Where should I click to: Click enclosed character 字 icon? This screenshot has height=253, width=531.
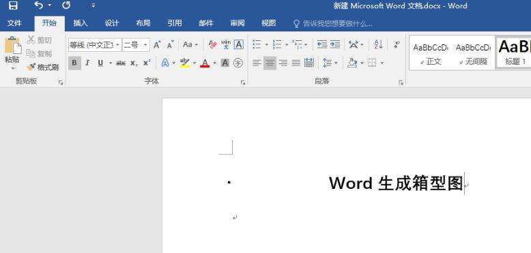[x=238, y=63]
